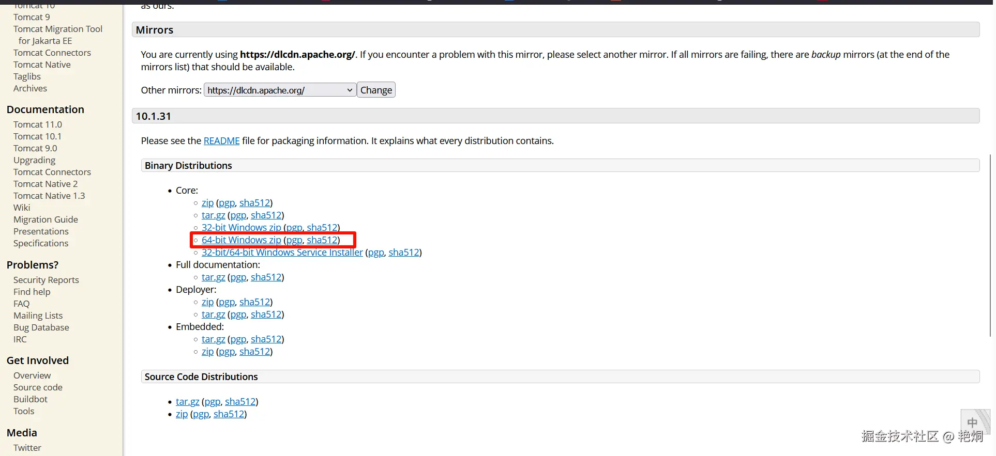
Task: Download 32-bit/64-bit Windows Service Installer
Action: tap(282, 253)
